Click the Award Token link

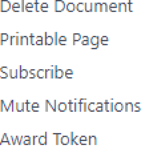(x=48, y=139)
